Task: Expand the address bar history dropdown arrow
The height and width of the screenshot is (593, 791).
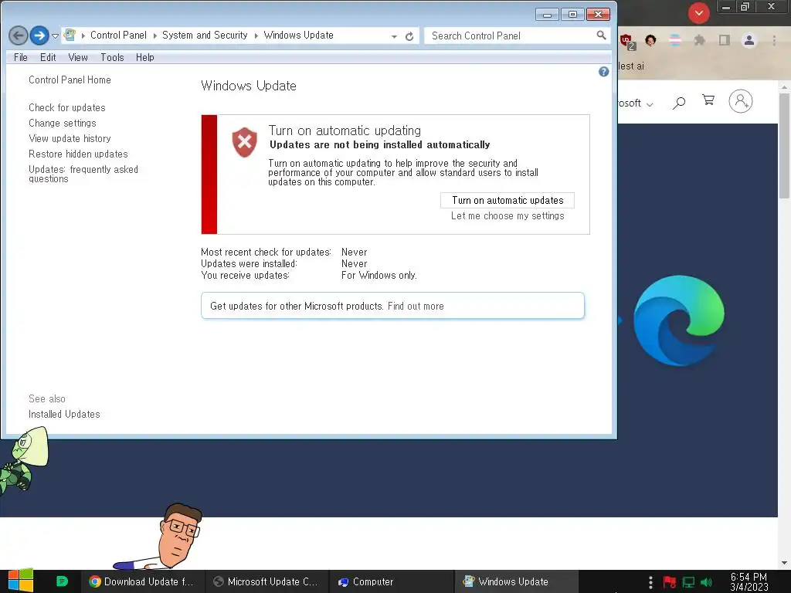Action: [x=394, y=36]
